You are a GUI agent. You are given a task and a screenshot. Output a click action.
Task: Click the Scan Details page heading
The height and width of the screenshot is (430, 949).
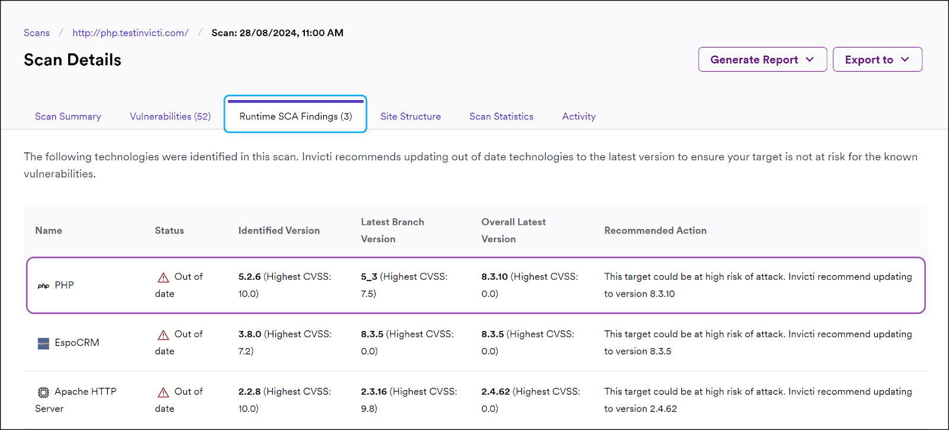72,60
